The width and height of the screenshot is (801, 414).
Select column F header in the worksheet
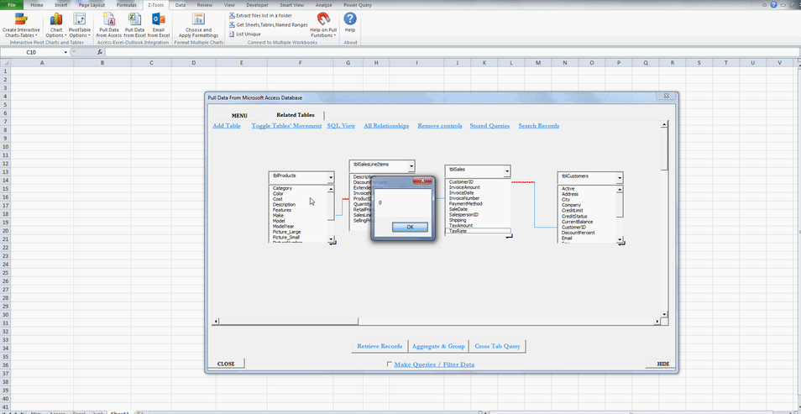[x=300, y=62]
